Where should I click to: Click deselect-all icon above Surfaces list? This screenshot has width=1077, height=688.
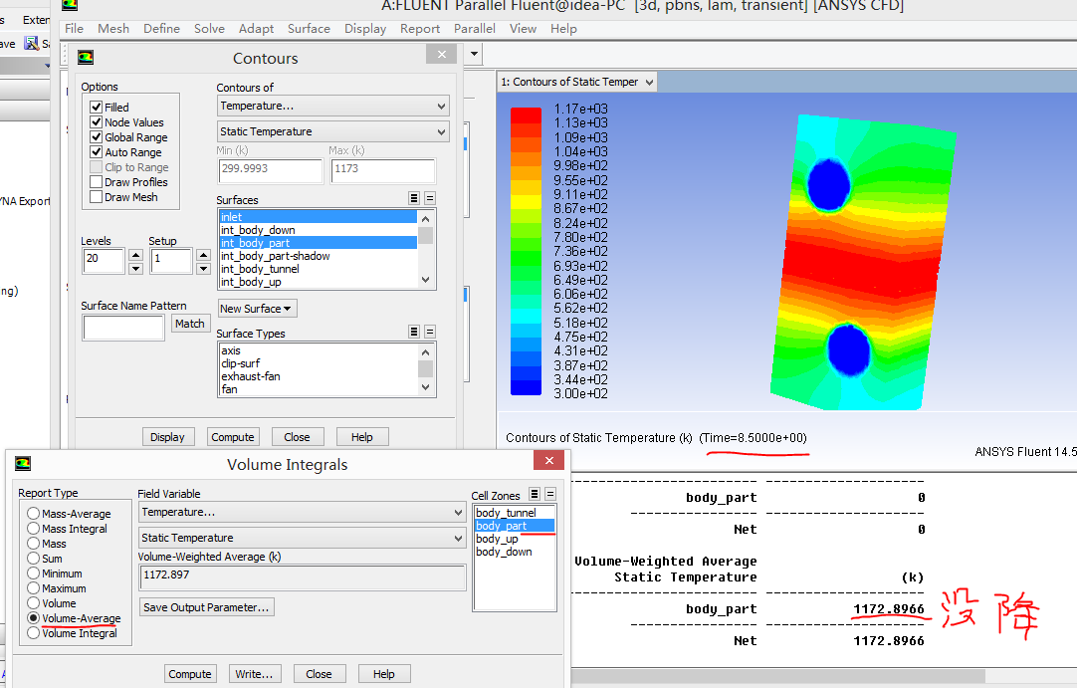pyautogui.click(x=430, y=199)
